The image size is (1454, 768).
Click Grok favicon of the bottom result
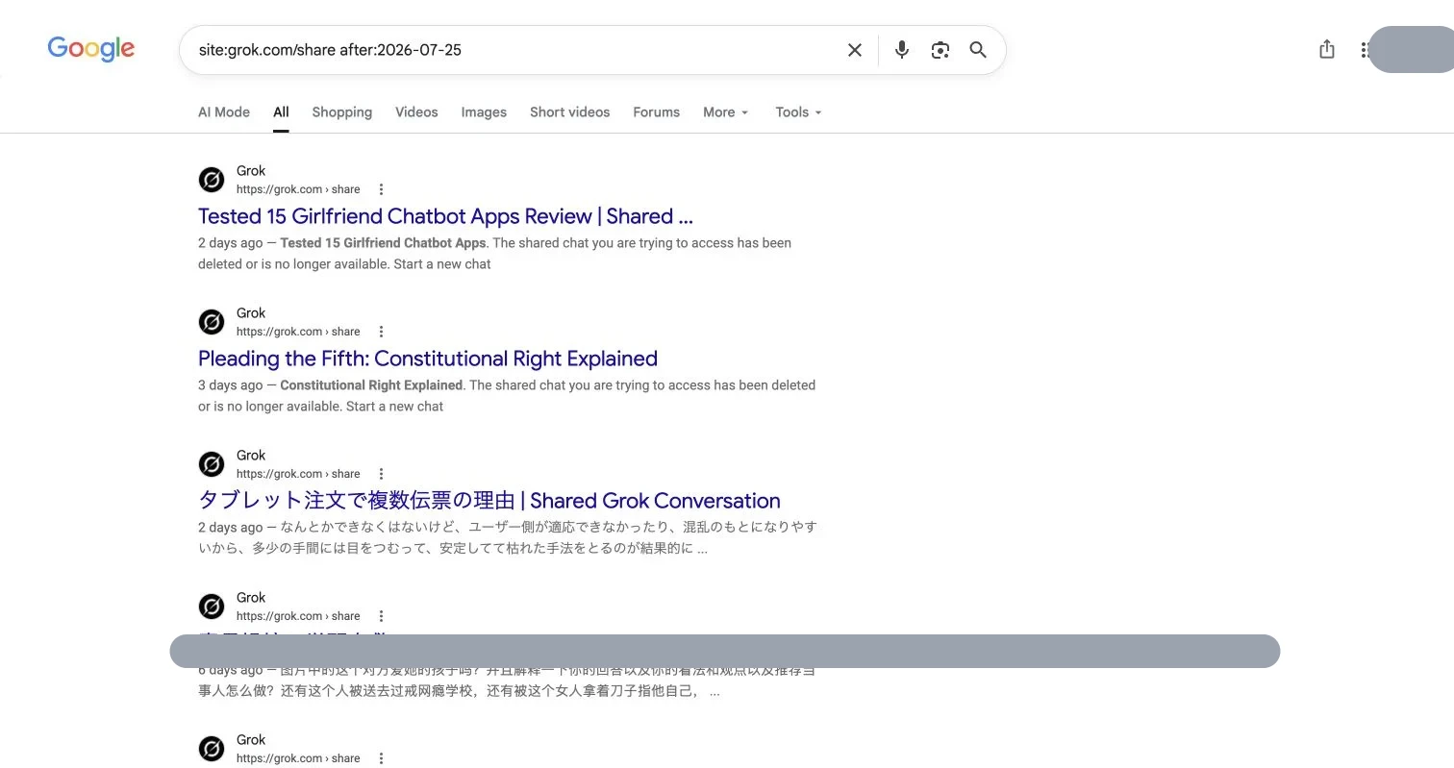tap(212, 749)
